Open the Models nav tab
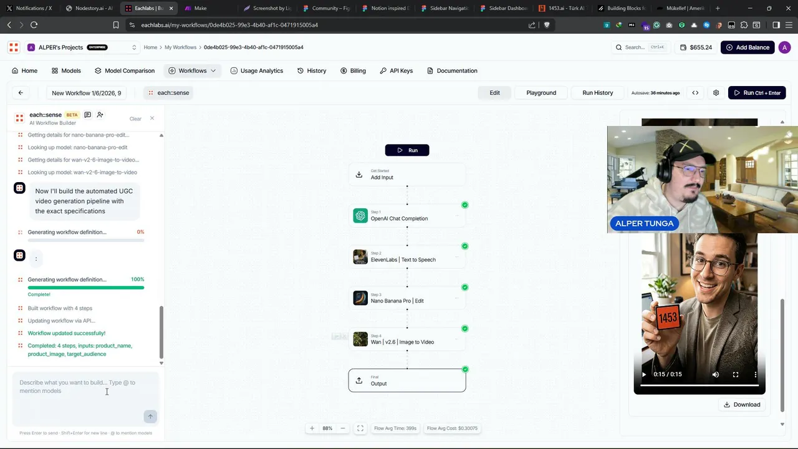798x449 pixels. (66, 70)
